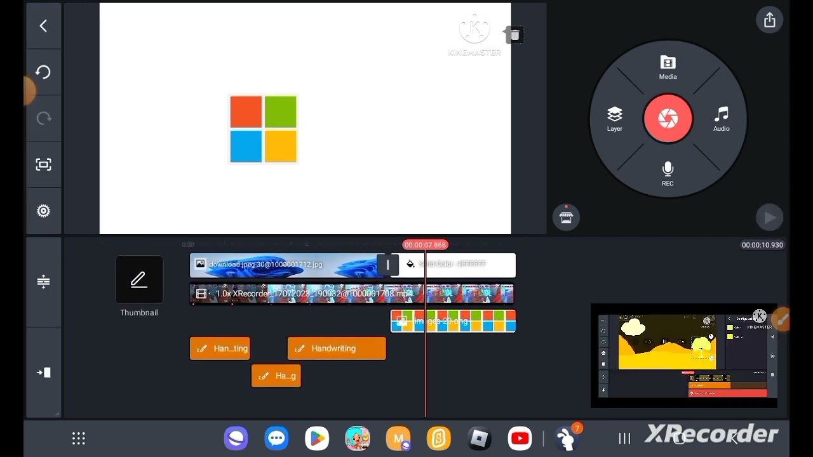Open the Asset Store
813x457 pixels.
pyautogui.click(x=566, y=218)
